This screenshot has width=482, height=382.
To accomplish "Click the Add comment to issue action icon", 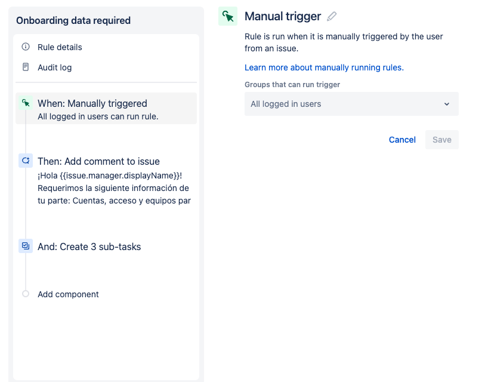I will pyautogui.click(x=26, y=161).
